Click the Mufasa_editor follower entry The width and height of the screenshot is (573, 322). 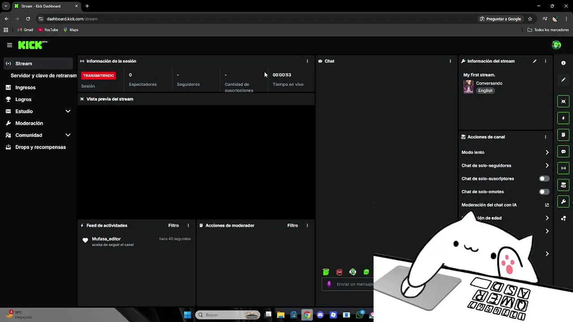[x=137, y=241]
